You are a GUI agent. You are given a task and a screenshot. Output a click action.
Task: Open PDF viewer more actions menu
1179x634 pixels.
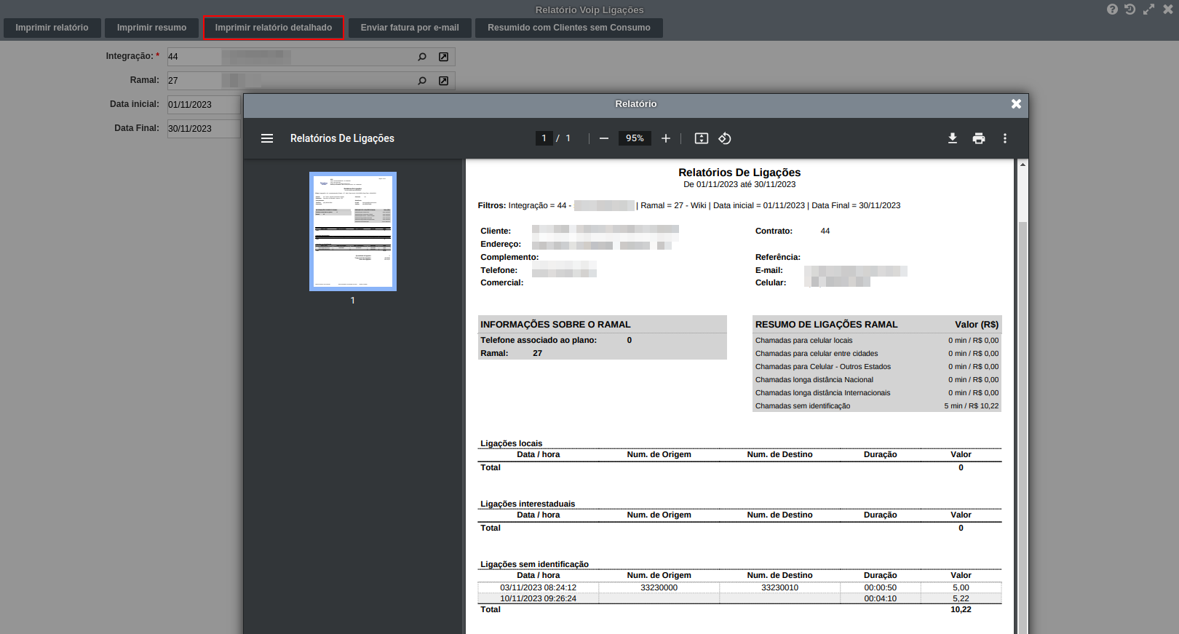point(1005,138)
